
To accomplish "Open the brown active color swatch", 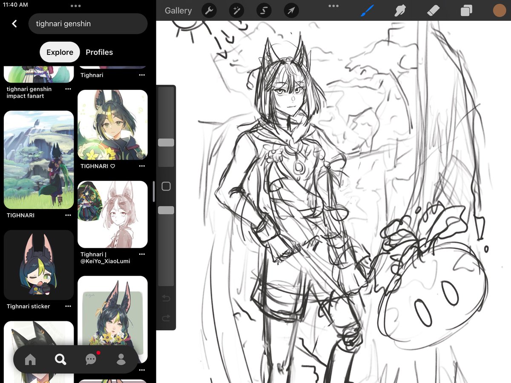I will click(x=500, y=11).
